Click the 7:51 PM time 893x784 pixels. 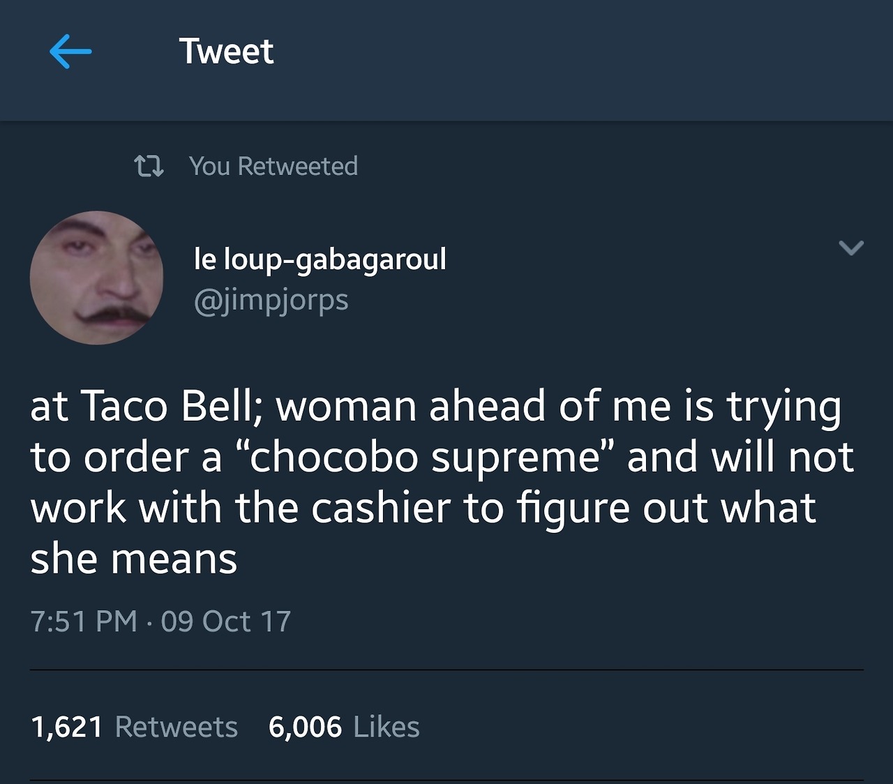pos(84,621)
